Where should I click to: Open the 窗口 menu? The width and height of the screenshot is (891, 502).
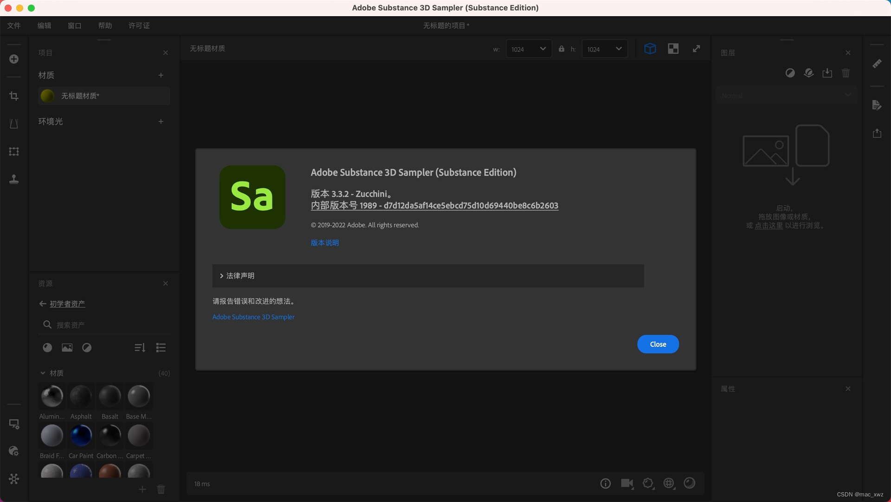point(74,25)
